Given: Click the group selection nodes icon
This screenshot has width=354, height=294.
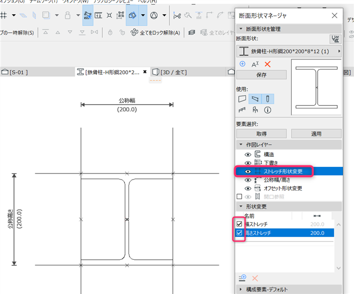Looking at the screenshot, I should pyautogui.click(x=120, y=15).
